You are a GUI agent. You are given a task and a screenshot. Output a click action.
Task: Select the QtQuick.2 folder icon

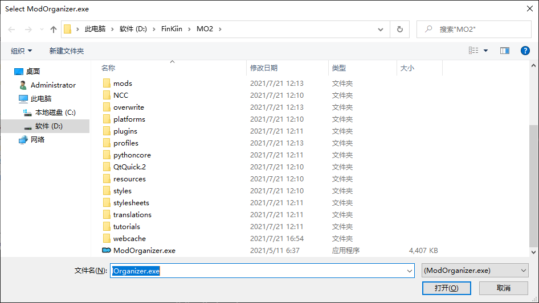pos(107,167)
